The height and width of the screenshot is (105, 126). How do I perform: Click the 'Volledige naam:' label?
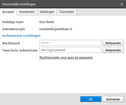coord(13,22)
